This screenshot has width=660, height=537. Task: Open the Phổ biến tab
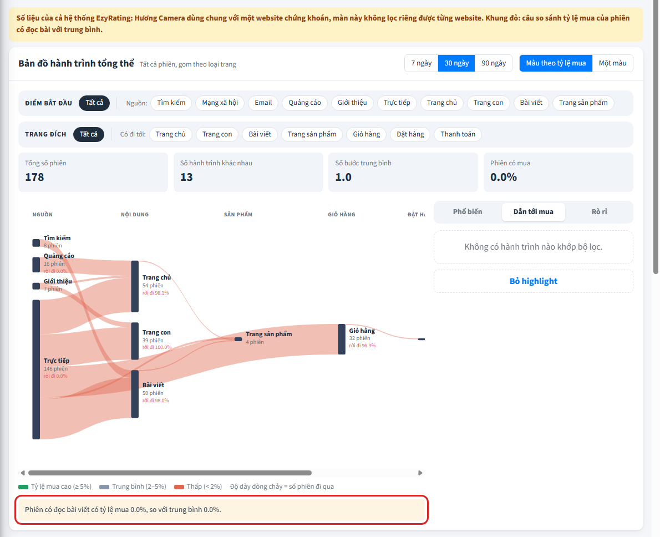click(x=468, y=212)
